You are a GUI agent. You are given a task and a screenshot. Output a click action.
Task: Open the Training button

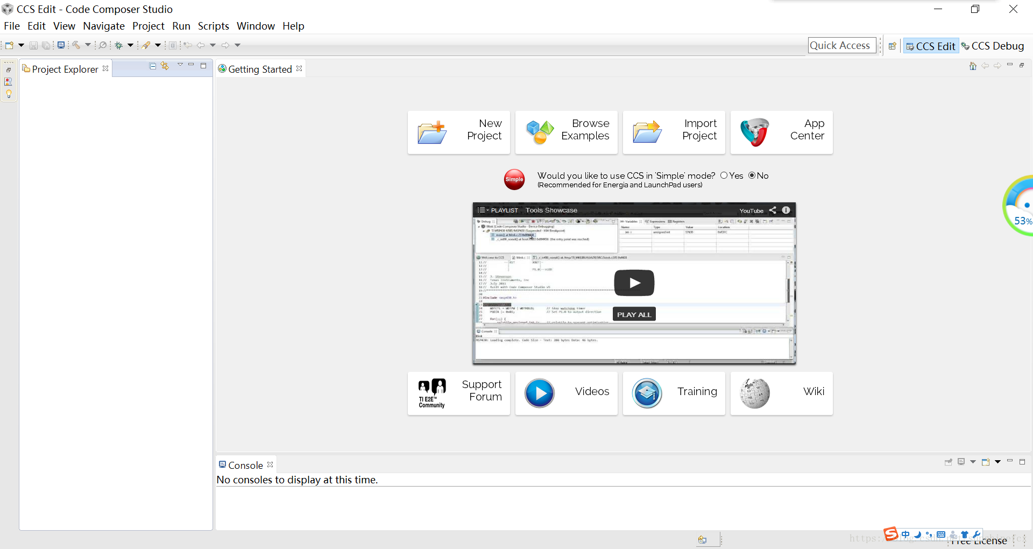pos(674,393)
